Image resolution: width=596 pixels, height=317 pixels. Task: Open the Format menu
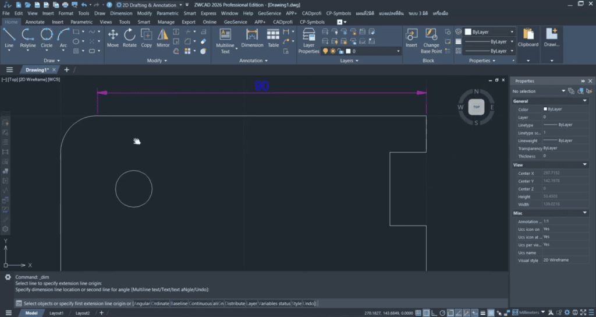[x=66, y=13]
